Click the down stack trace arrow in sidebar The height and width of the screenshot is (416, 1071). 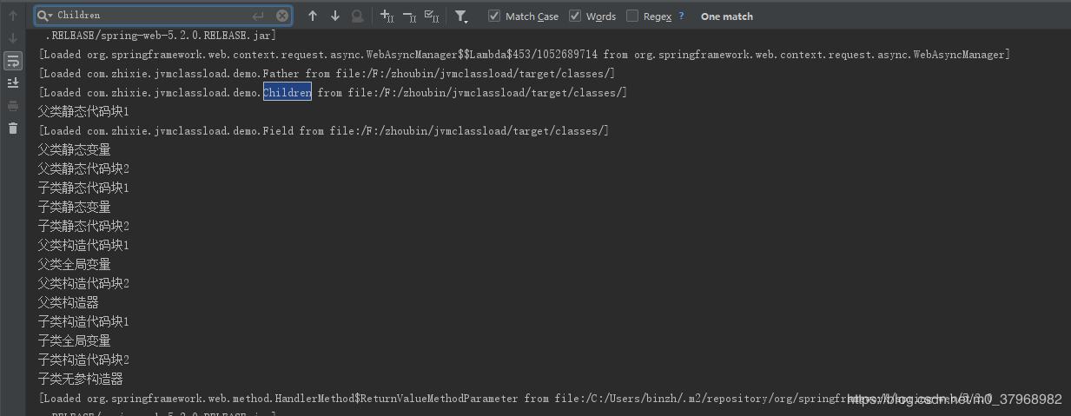click(12, 38)
